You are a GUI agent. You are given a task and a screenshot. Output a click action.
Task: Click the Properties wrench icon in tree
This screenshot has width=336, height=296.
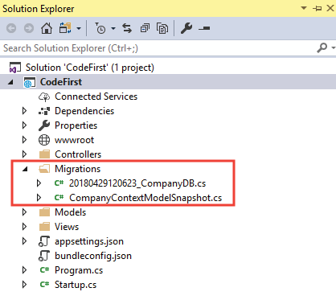(x=44, y=125)
